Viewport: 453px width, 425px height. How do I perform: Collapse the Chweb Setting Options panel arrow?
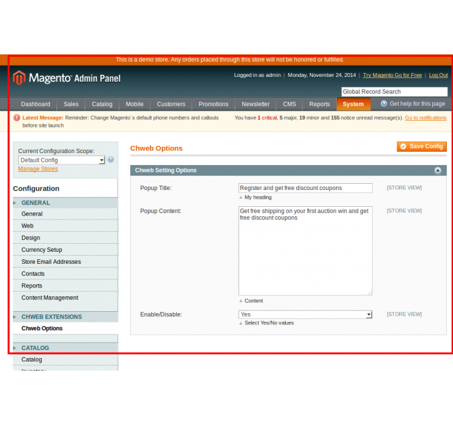click(437, 171)
